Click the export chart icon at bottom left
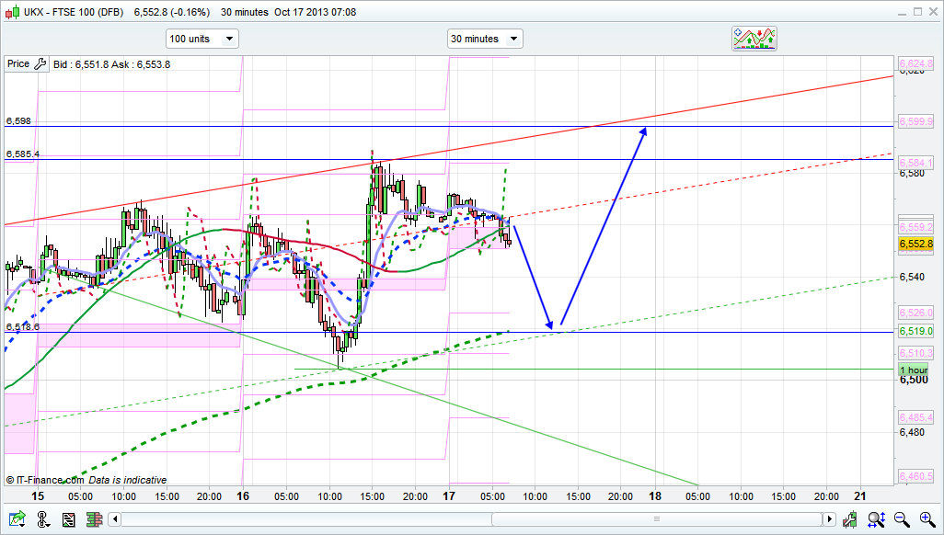 point(17,519)
